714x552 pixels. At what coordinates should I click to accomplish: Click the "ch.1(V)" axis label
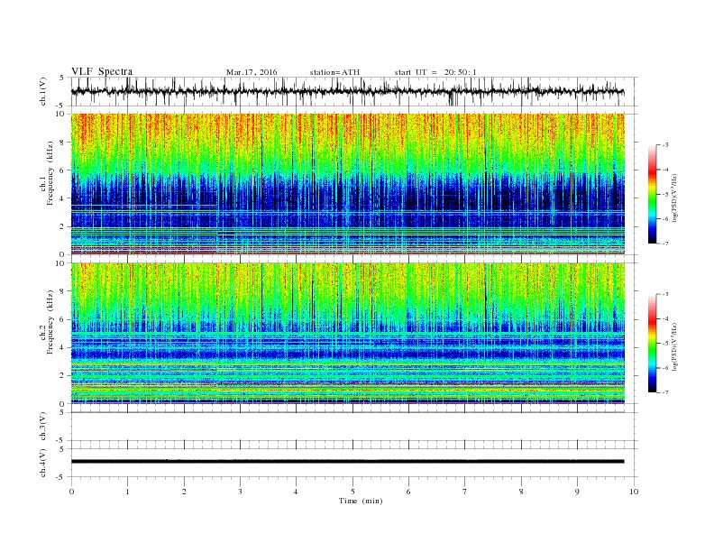click(x=42, y=93)
